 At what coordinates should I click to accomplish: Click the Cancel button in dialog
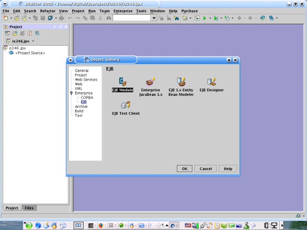point(206,169)
